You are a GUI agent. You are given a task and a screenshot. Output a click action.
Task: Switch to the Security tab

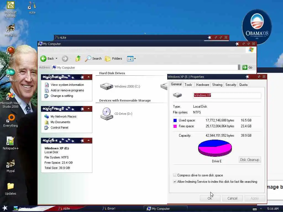coord(231,85)
